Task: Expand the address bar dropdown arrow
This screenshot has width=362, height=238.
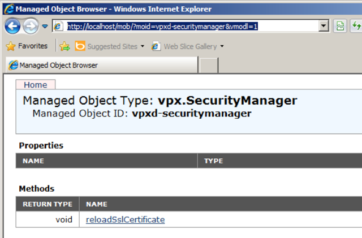Action: click(324, 26)
